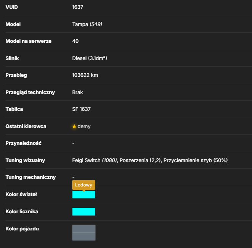Screen dimensions: 252x248
Task: Click the lower gray Kolor pojazdu swatch
Action: point(84,237)
